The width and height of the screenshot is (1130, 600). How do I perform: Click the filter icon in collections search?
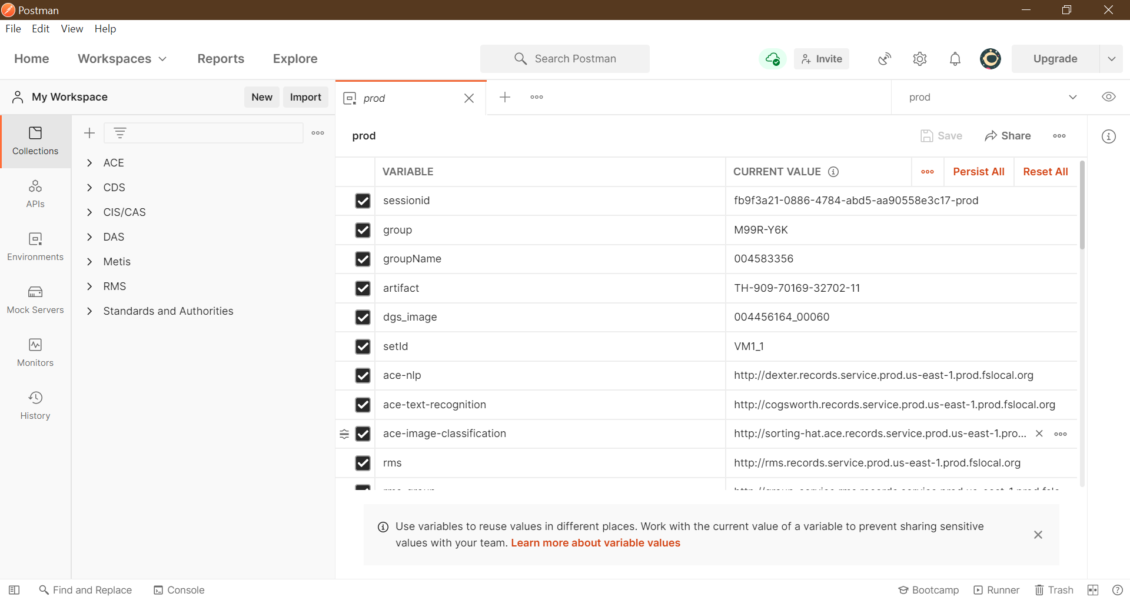coord(120,133)
